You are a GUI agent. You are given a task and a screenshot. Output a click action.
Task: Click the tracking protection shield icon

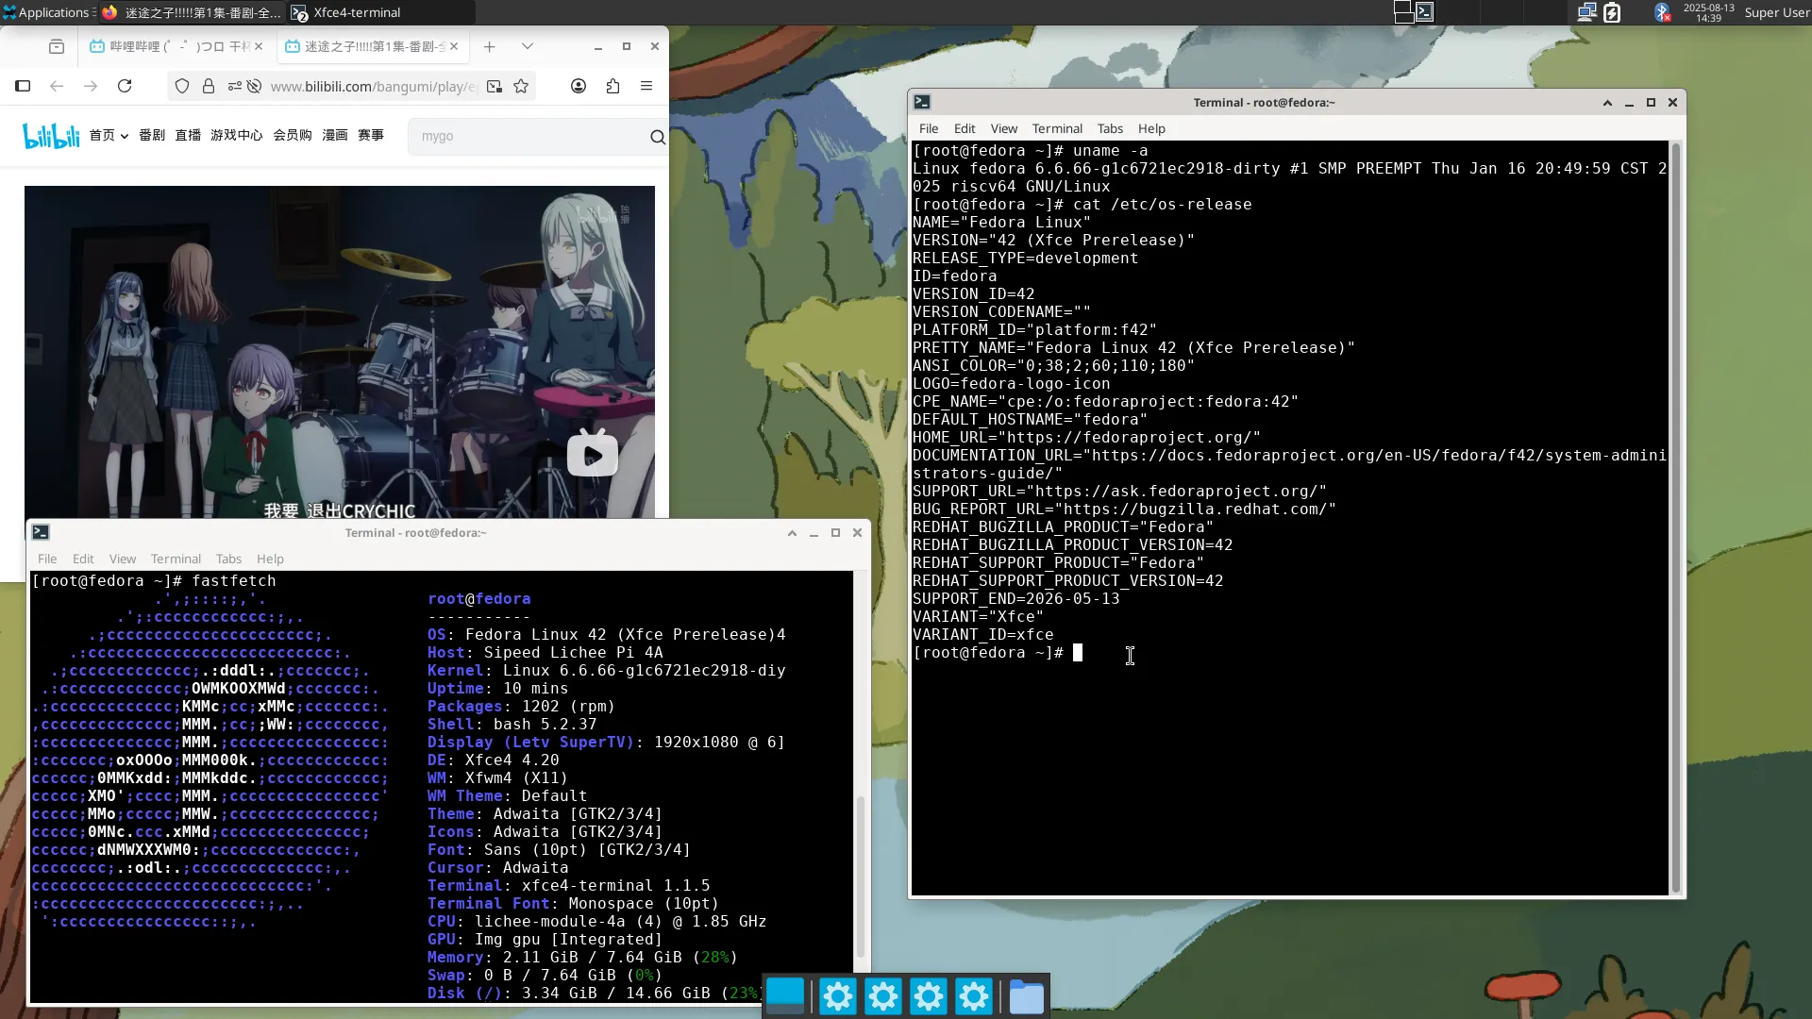click(182, 86)
